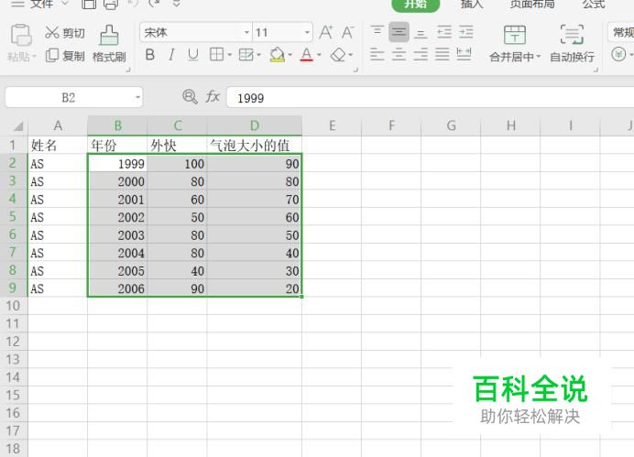Open the number format 常规 dropdown
634x457 pixels.
click(621, 32)
